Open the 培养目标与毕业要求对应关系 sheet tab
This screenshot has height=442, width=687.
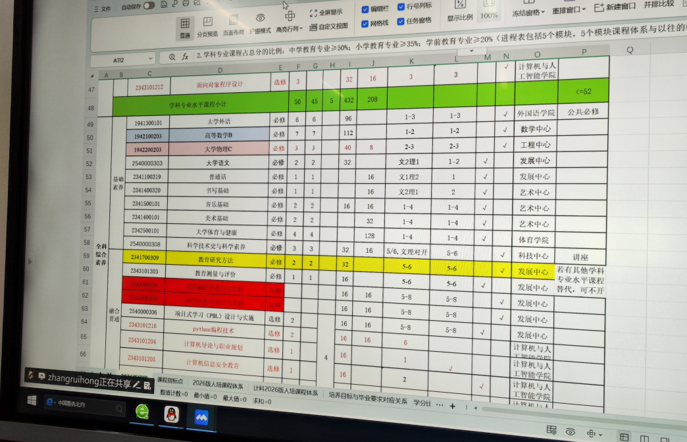367,401
